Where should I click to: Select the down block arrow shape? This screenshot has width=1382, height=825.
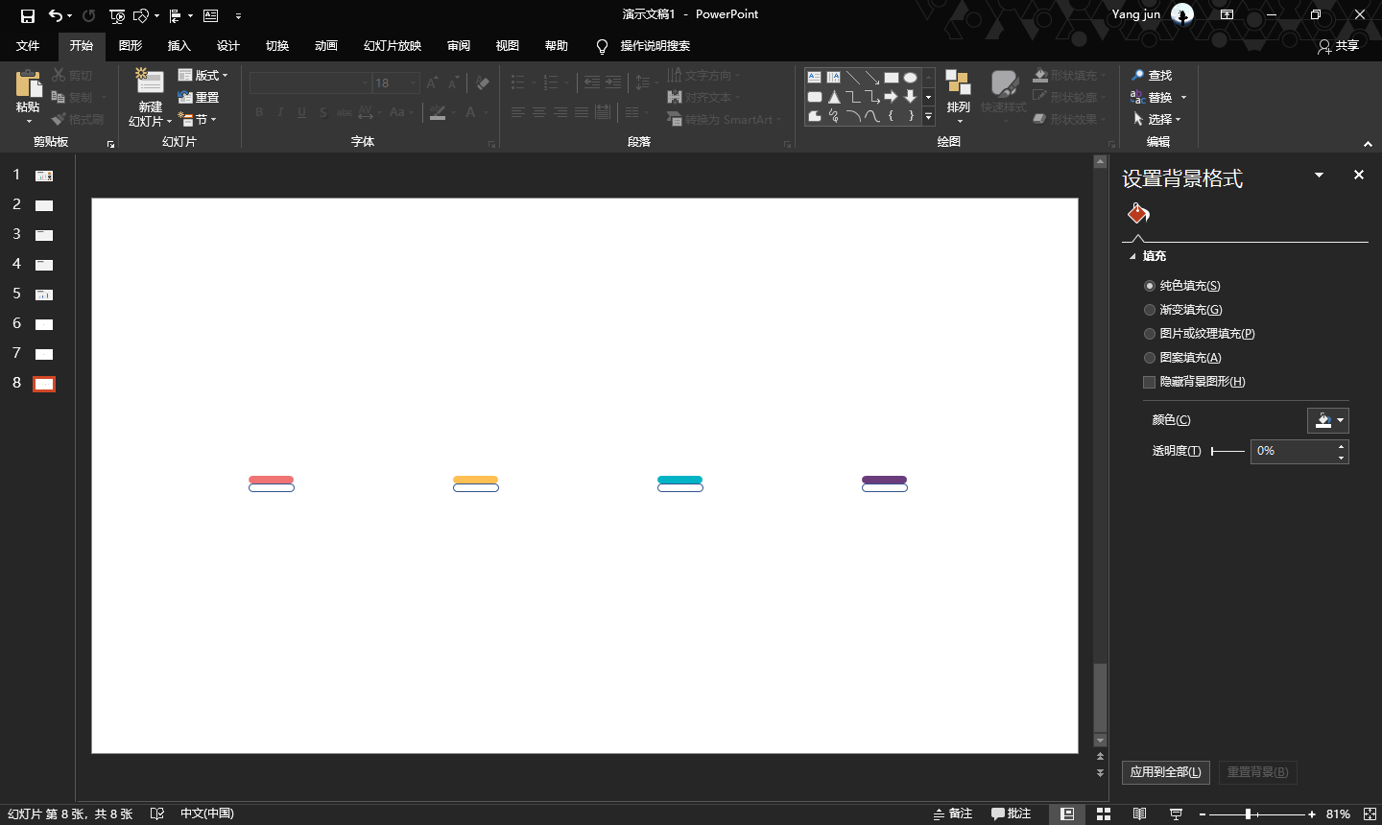point(910,96)
